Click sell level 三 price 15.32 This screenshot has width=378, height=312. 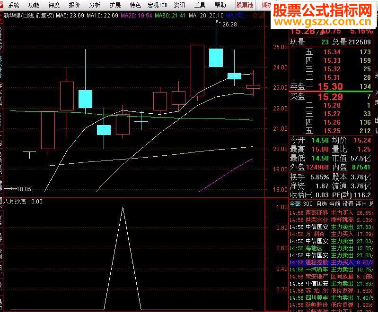click(x=332, y=69)
